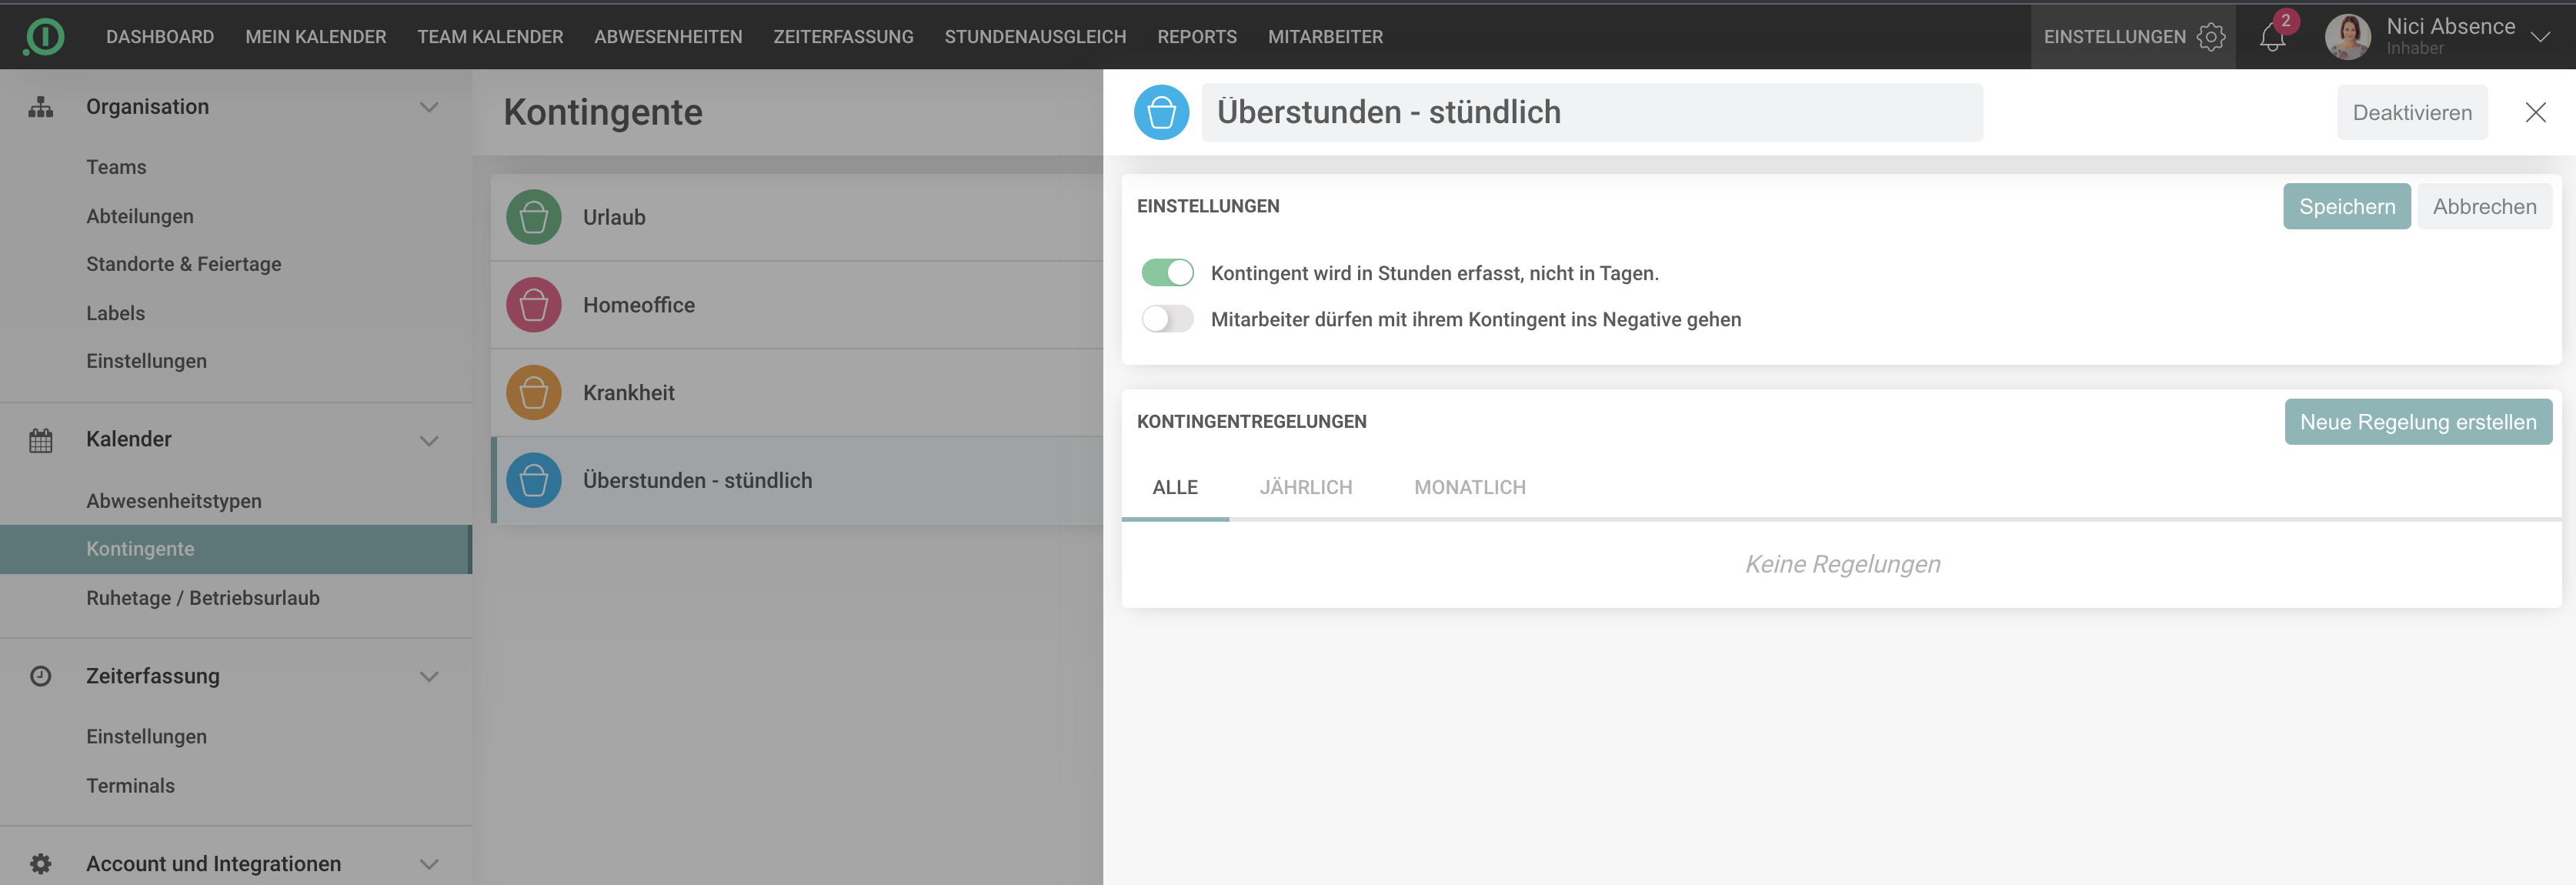Select Kontingente in sidebar
Viewport: 2576px width, 885px height.
(236, 549)
